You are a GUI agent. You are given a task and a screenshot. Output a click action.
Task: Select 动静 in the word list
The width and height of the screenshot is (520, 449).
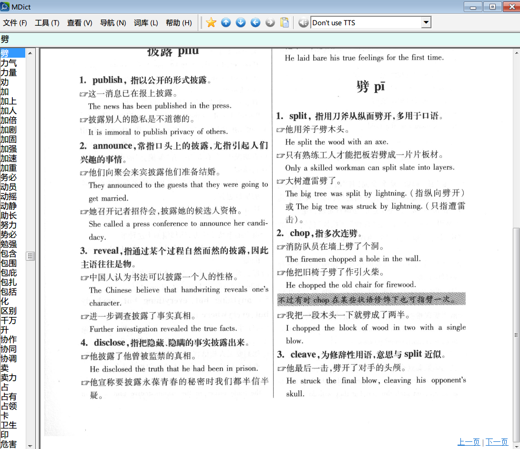[x=9, y=206]
